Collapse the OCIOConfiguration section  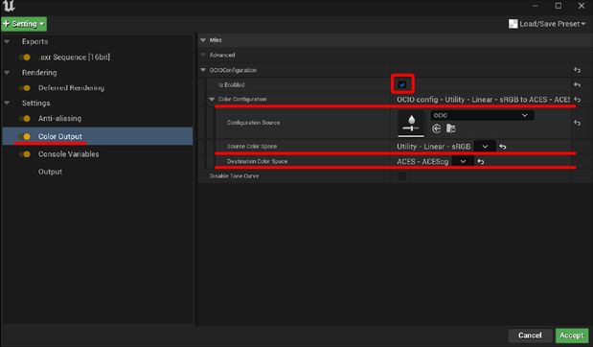[203, 70]
